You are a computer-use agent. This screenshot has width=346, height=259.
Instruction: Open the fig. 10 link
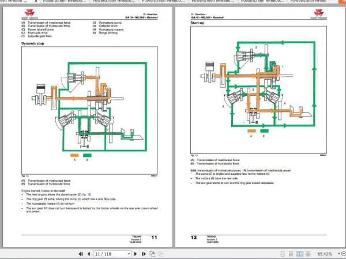tap(86, 194)
